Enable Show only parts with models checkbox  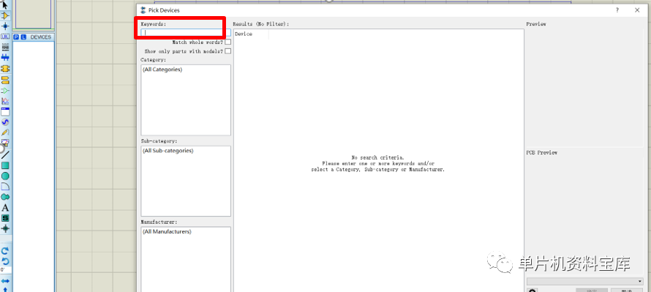coord(228,51)
